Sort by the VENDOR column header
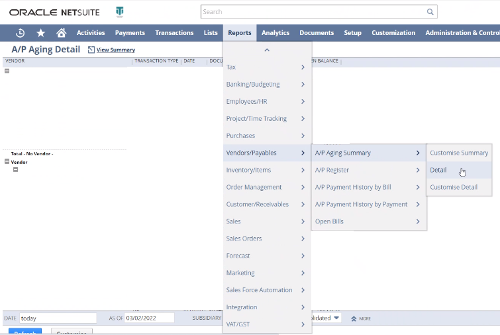The image size is (500, 335). [x=15, y=61]
